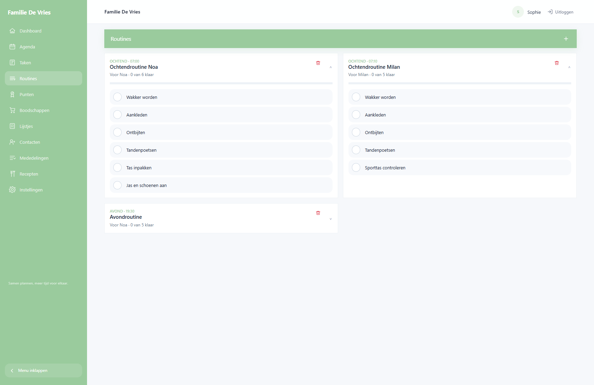Collapse the Ochtendroutine Milan card

[x=569, y=67]
